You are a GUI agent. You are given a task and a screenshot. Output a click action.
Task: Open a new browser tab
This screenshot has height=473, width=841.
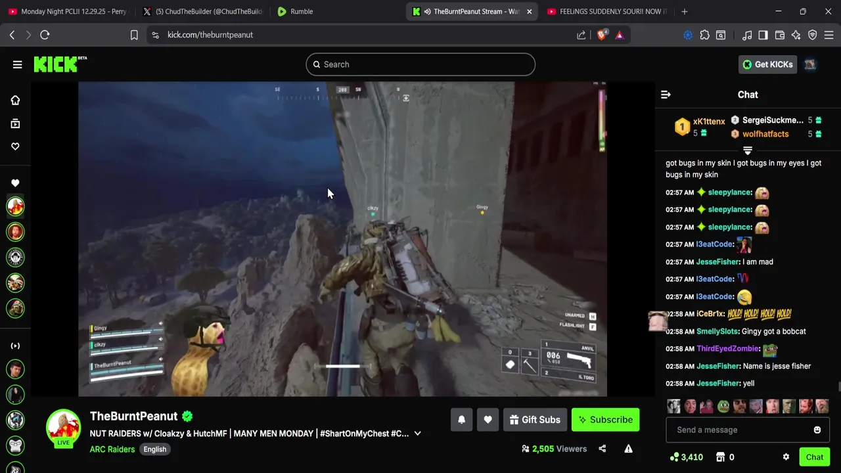coord(685,11)
